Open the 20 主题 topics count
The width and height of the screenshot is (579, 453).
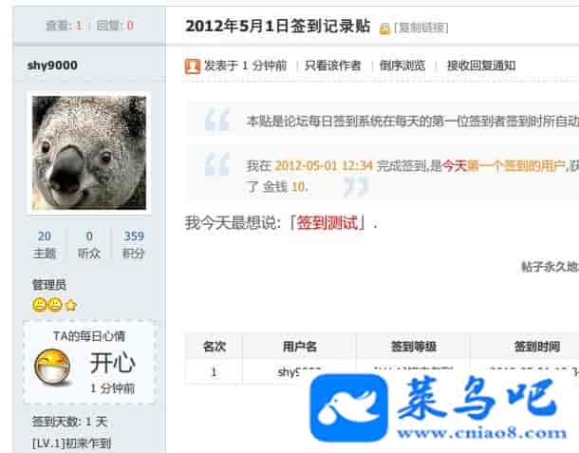pyautogui.click(x=45, y=244)
